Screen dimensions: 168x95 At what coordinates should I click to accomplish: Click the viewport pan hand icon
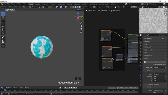click(x=81, y=26)
